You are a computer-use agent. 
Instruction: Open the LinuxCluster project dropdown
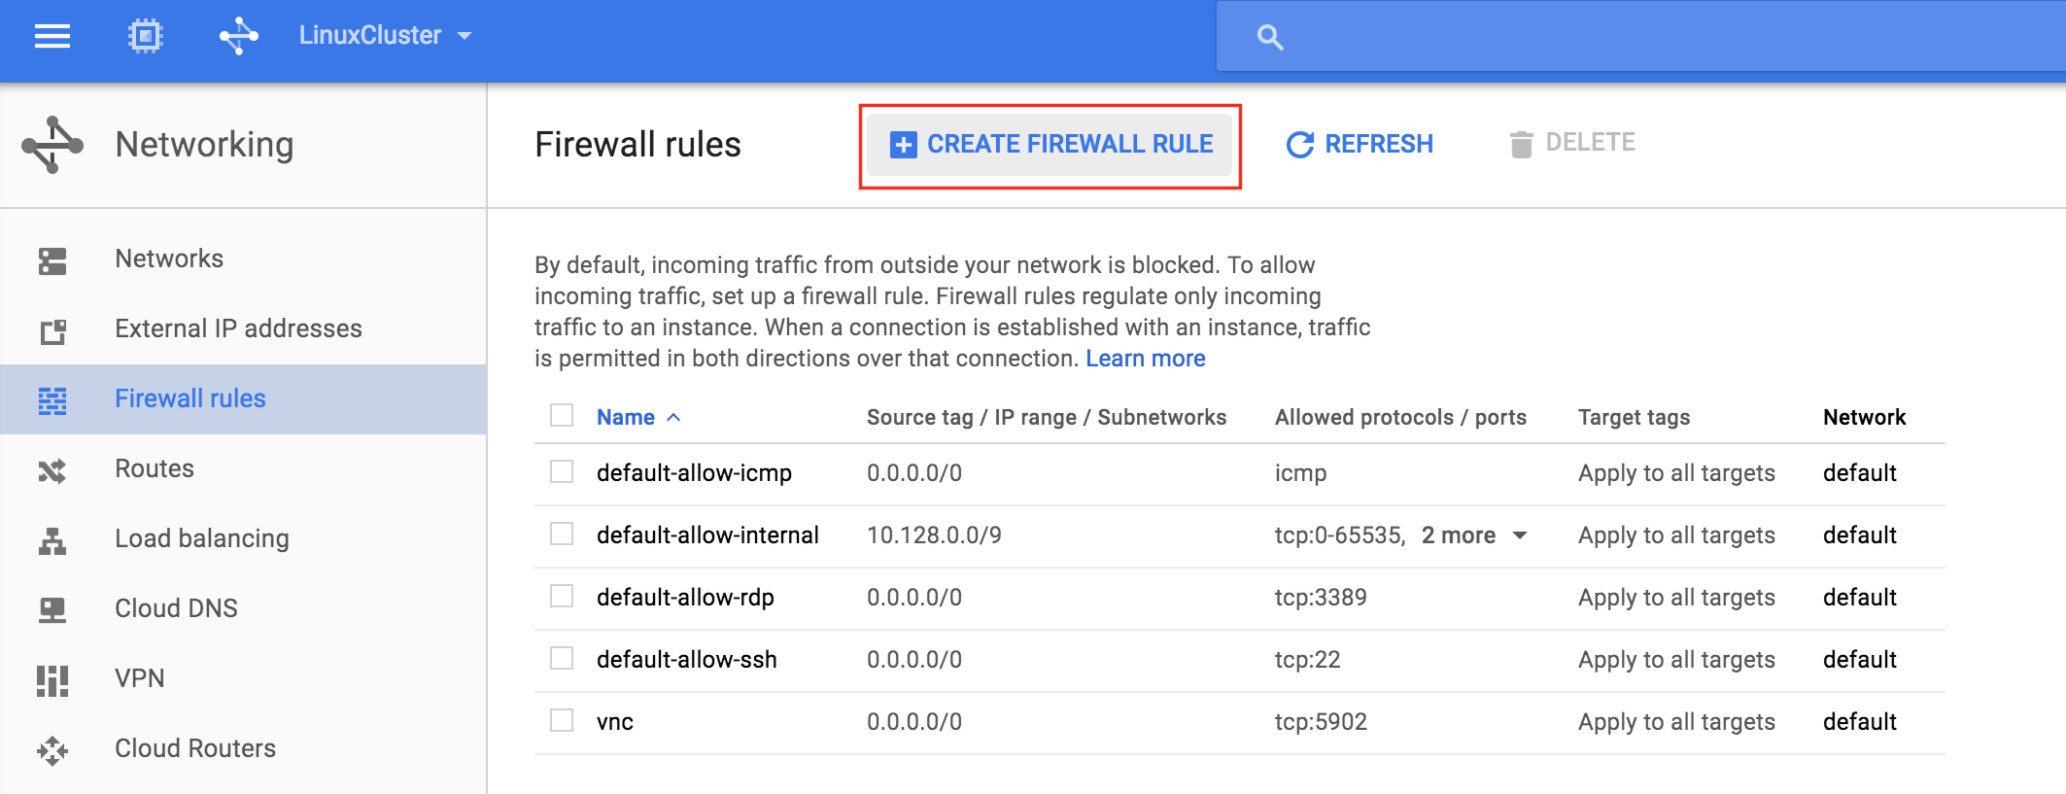[385, 36]
